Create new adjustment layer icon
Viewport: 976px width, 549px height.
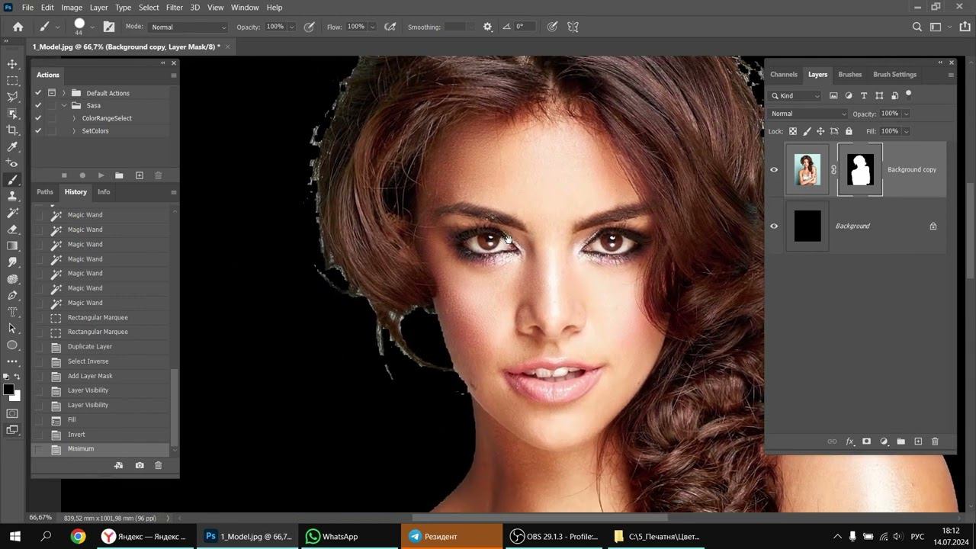tap(884, 441)
